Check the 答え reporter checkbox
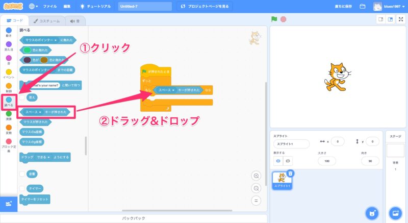 pos(22,96)
